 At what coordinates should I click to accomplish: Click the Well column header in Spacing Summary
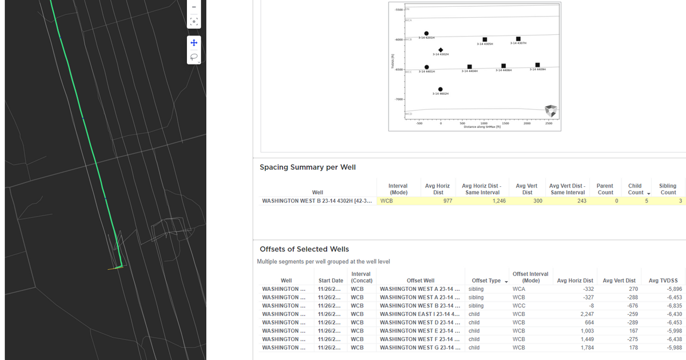pos(317,193)
